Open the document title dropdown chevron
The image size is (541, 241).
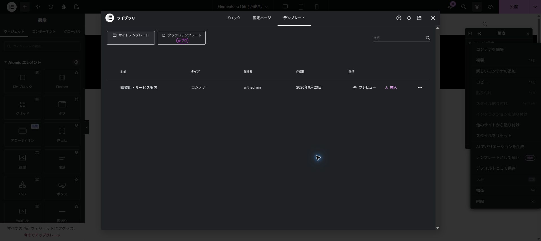point(267,7)
